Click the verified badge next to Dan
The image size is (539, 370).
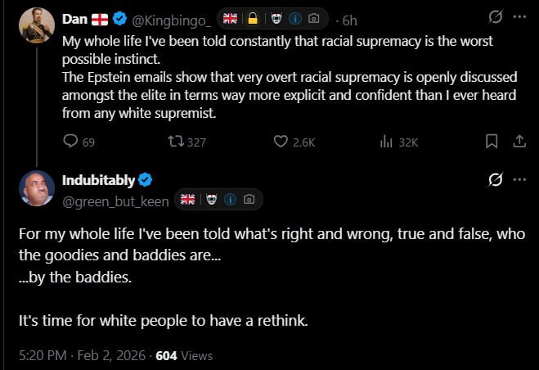coord(120,19)
